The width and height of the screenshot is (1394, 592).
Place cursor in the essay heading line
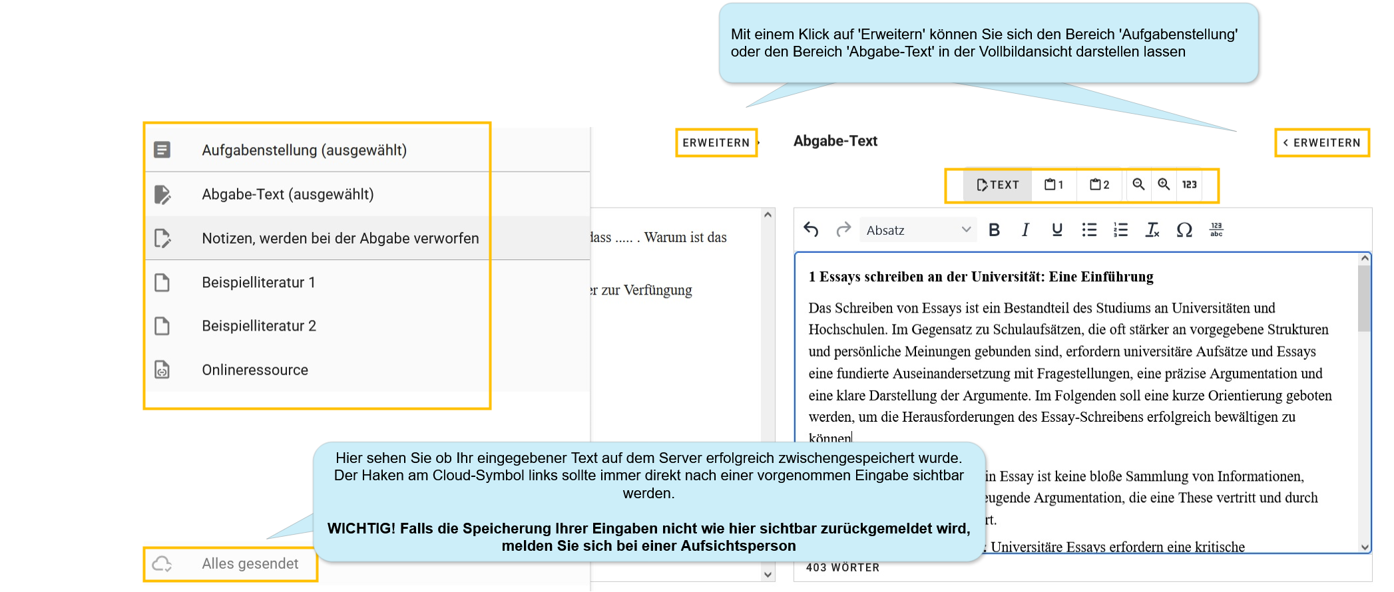(x=981, y=277)
